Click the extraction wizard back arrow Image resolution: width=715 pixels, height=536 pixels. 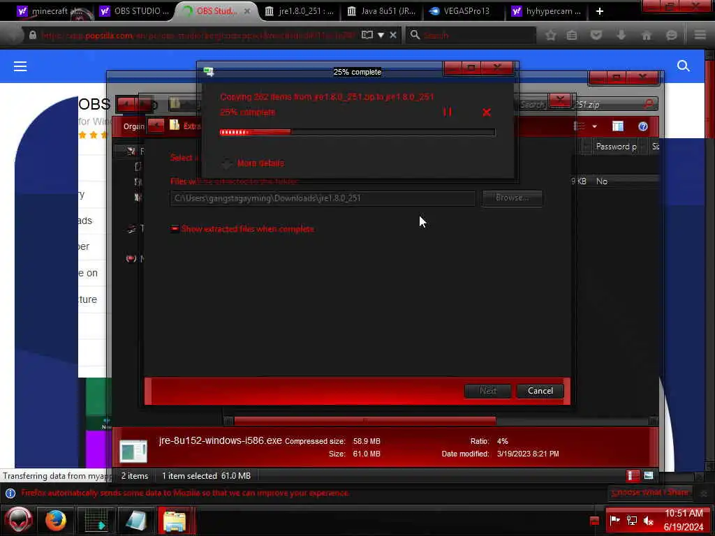(156, 126)
